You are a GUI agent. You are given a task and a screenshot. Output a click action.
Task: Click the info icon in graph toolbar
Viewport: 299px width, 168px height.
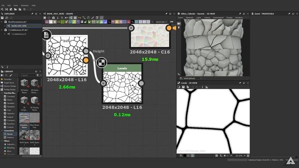58,18
